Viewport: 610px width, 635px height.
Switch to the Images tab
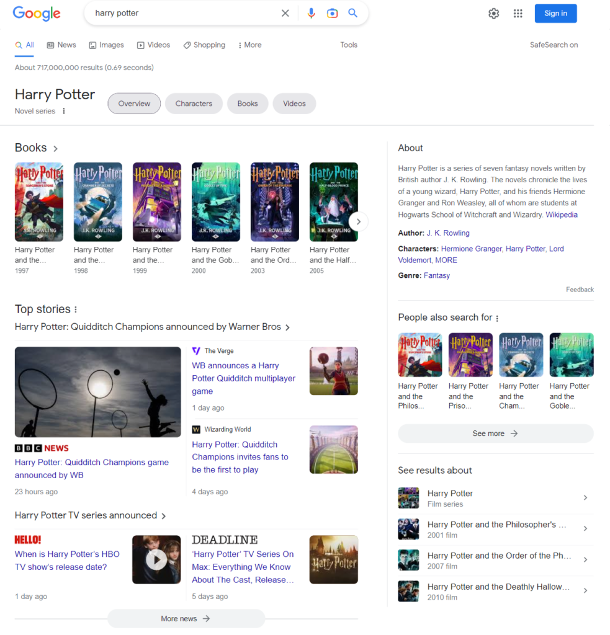(x=106, y=45)
